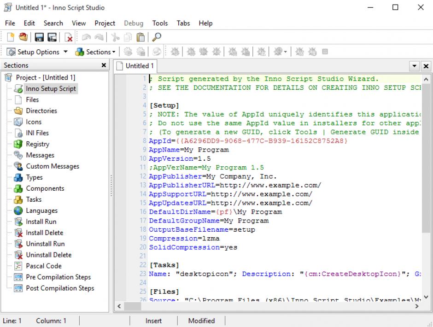Select Pre Compilation Steps item
Image resolution: width=433 pixels, height=327 pixels.
pos(58,277)
